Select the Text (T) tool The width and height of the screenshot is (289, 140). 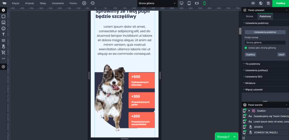3,34
